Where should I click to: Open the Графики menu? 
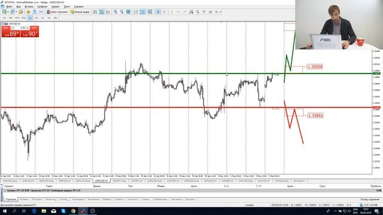[42, 7]
